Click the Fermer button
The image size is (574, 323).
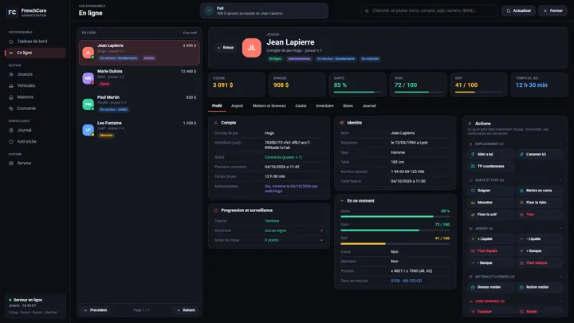pos(552,11)
